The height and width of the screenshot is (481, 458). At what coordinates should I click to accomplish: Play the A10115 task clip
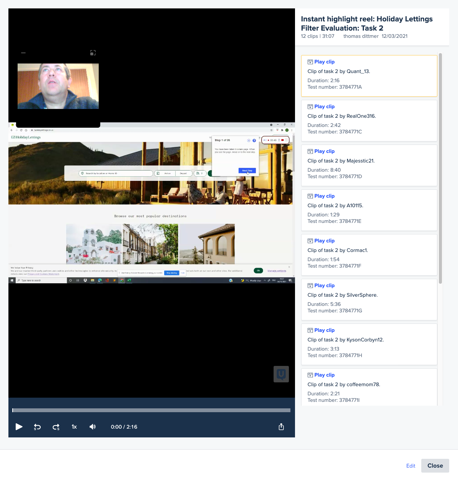tap(324, 196)
